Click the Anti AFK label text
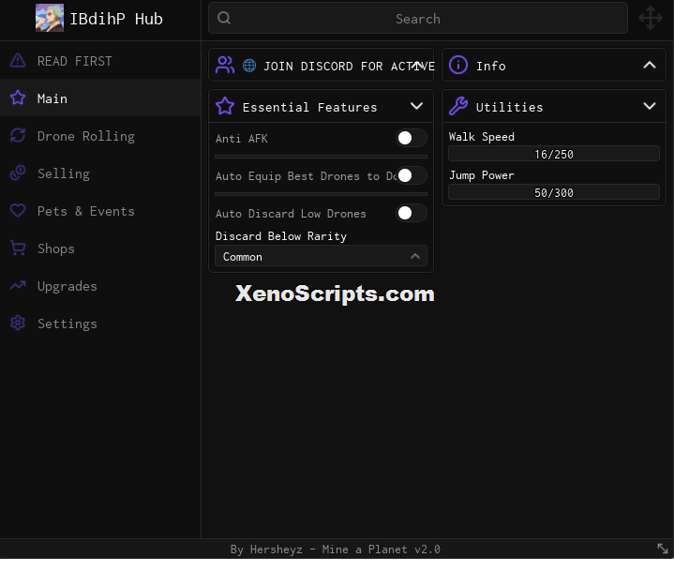Screen dimensions: 674x587 click(x=242, y=139)
